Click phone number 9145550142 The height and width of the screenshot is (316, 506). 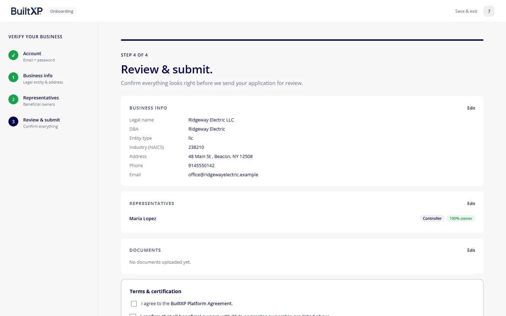pos(201,166)
